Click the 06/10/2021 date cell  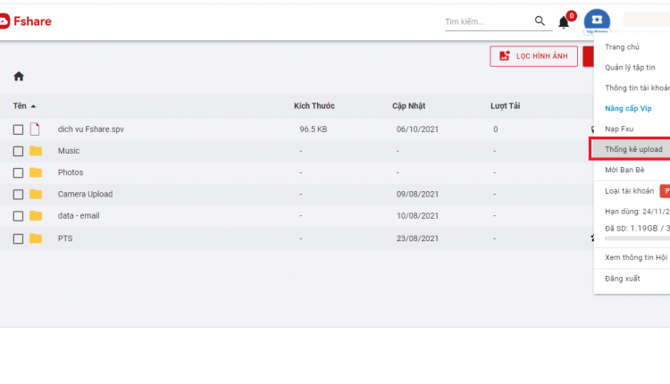point(417,129)
